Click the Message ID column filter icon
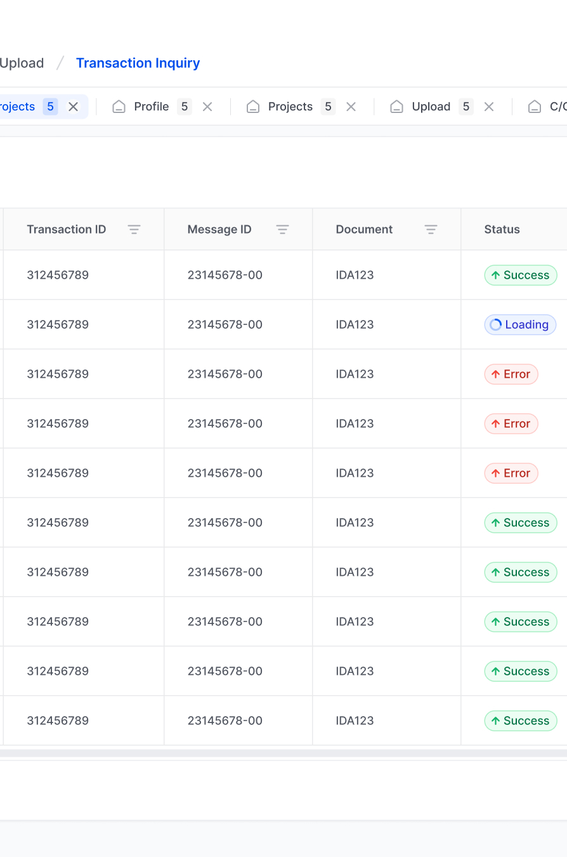This screenshot has width=567, height=857. tap(282, 230)
